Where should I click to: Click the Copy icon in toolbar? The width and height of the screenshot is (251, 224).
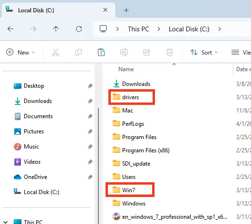pyautogui.click(x=78, y=52)
